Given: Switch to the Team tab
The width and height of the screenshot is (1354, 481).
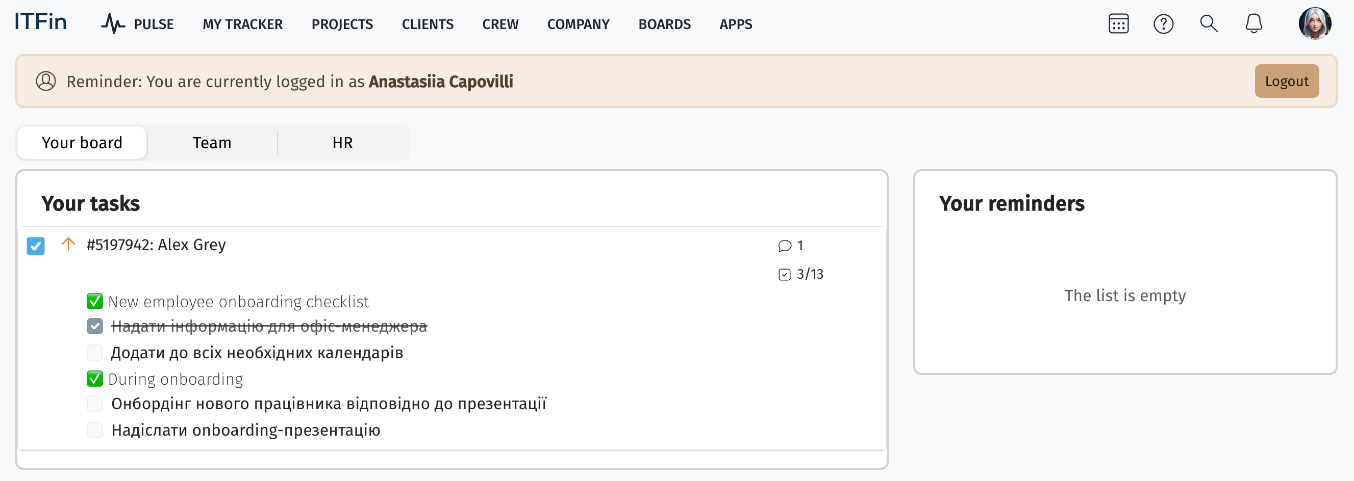Looking at the screenshot, I should tap(212, 143).
